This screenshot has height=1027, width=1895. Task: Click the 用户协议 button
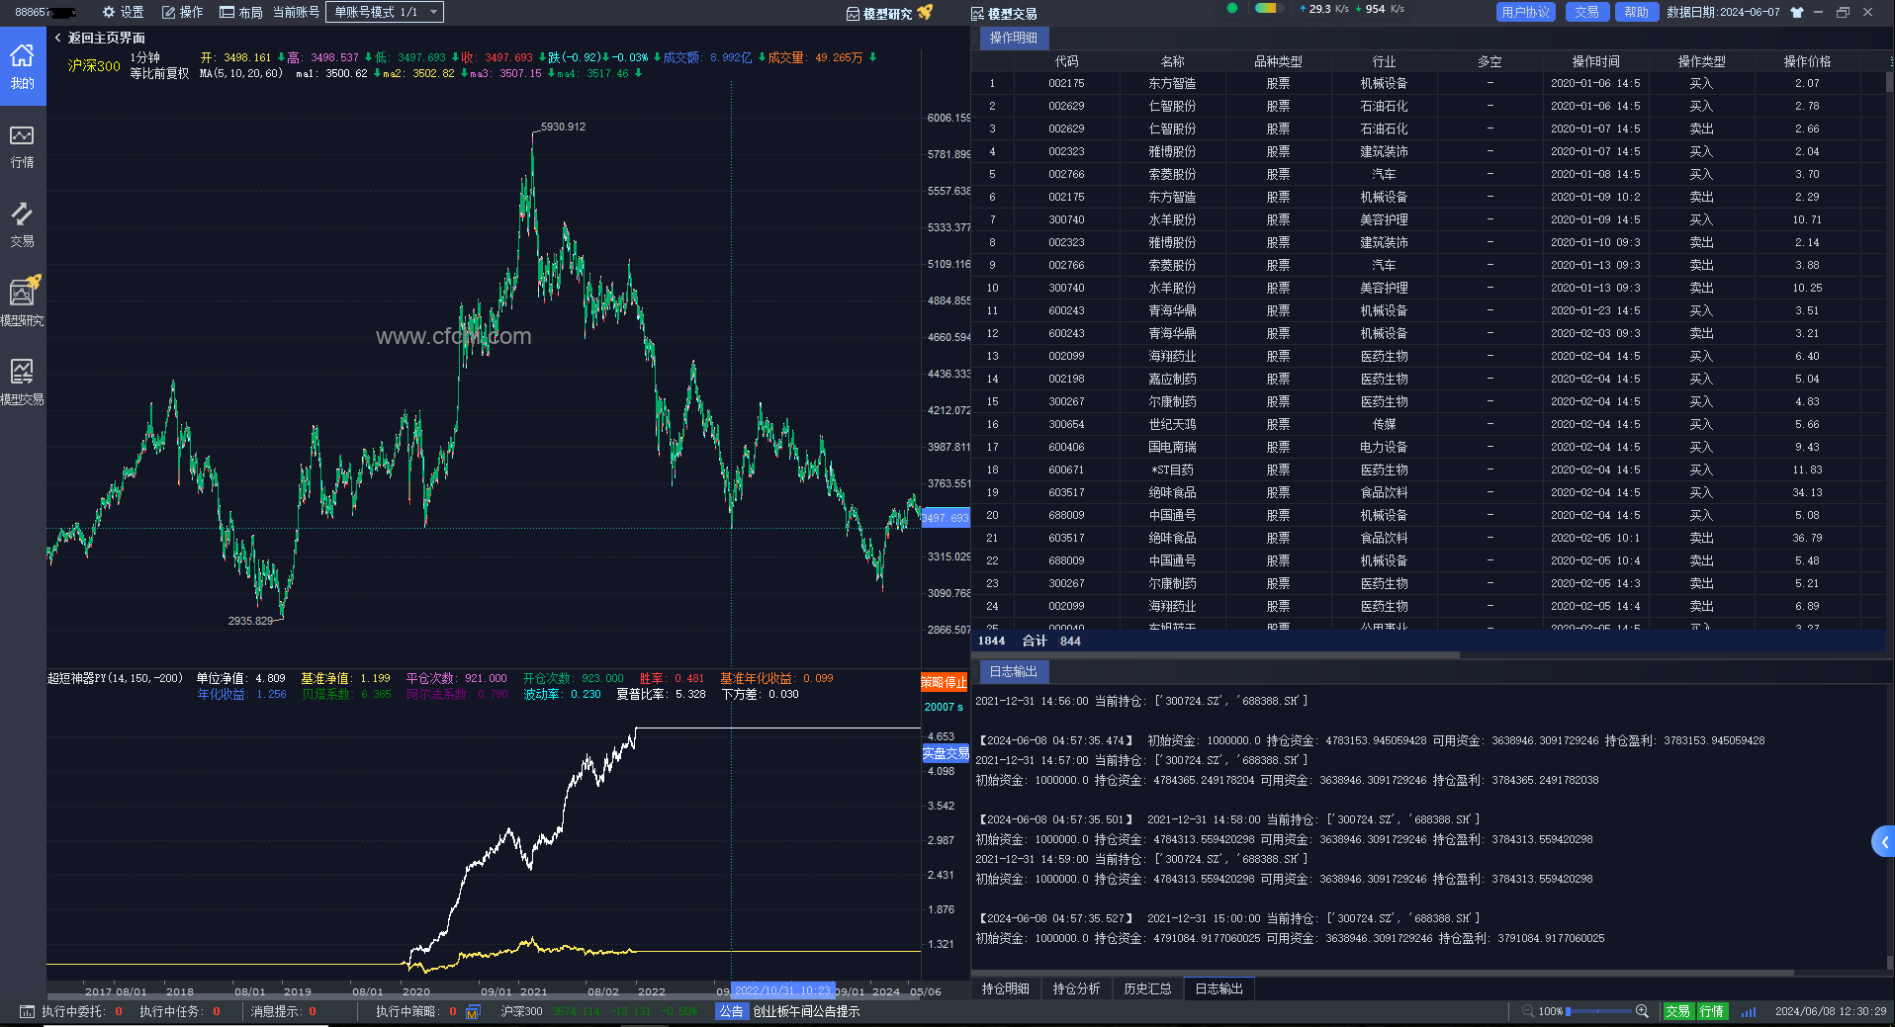pos(1525,12)
